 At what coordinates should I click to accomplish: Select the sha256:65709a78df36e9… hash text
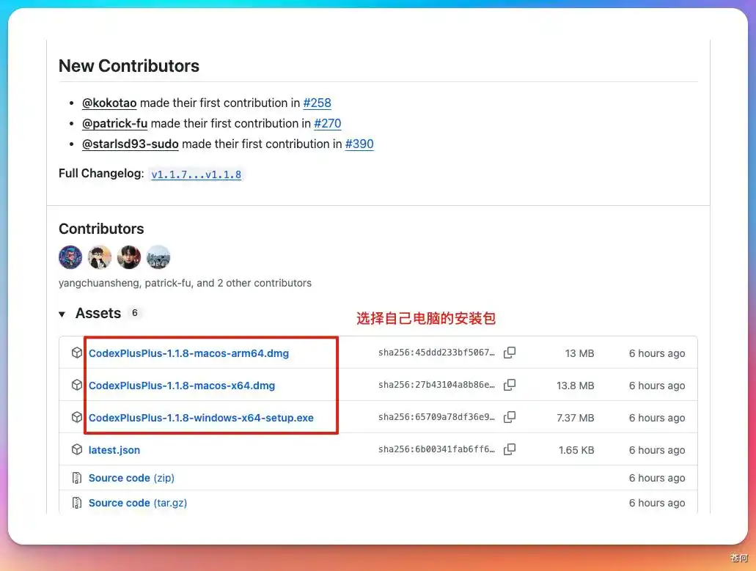tap(436, 417)
